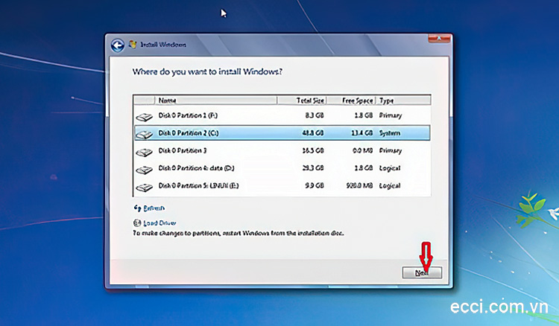The image size is (559, 326).
Task: Click the "To make changes to partitions" notice
Action: pyautogui.click(x=239, y=234)
